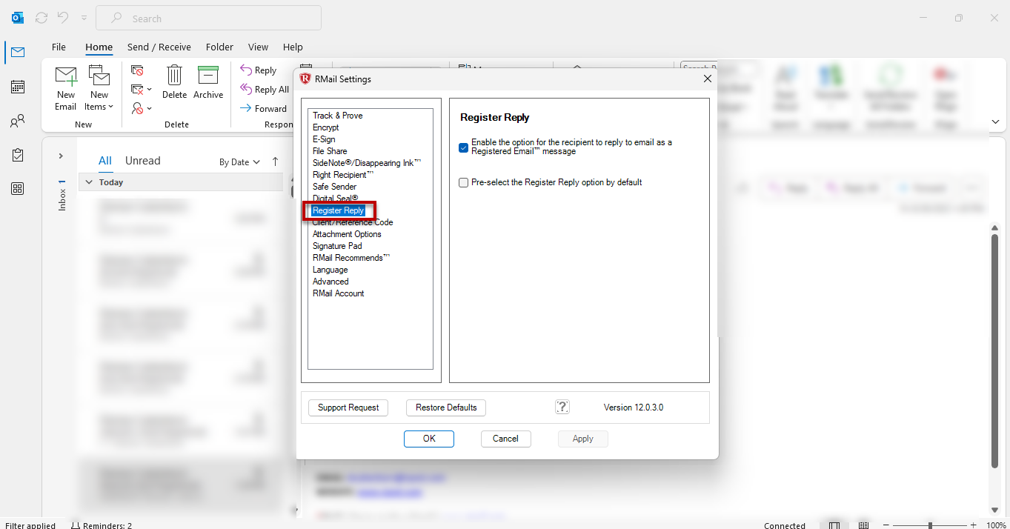Open the More Apps grid in sidebar
Viewport: 1010px width, 529px height.
[x=17, y=188]
